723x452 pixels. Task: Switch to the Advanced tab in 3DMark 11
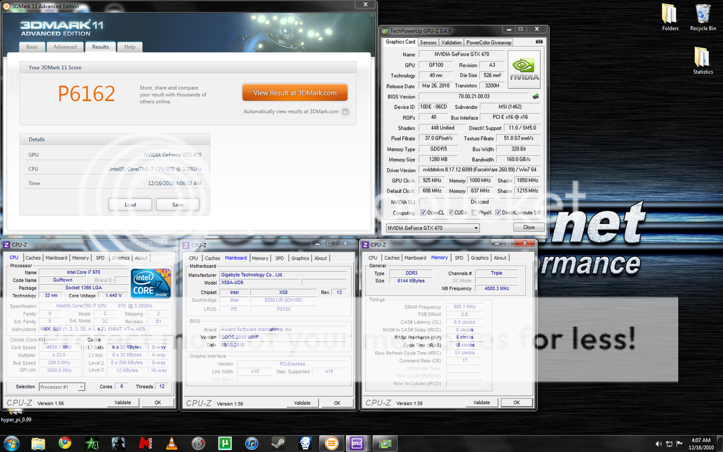click(x=65, y=47)
